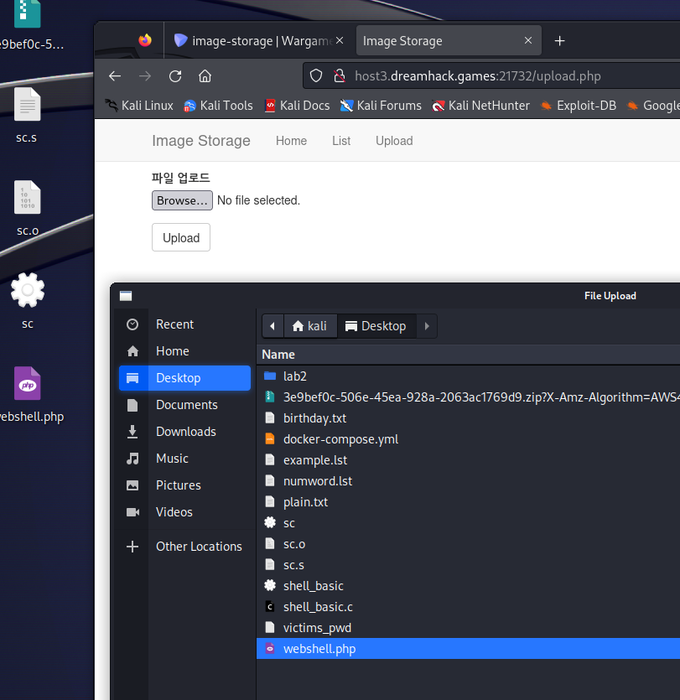Screen dimensions: 680x700
Task: Select the Image Storage browser tab
Action: click(x=449, y=40)
